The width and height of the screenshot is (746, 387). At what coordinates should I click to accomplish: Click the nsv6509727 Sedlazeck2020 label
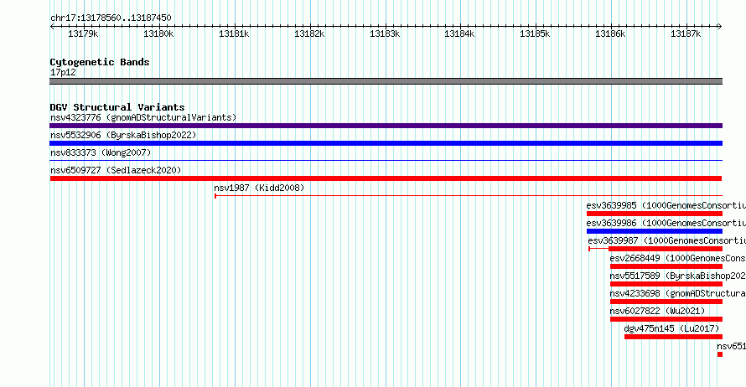tap(116, 170)
